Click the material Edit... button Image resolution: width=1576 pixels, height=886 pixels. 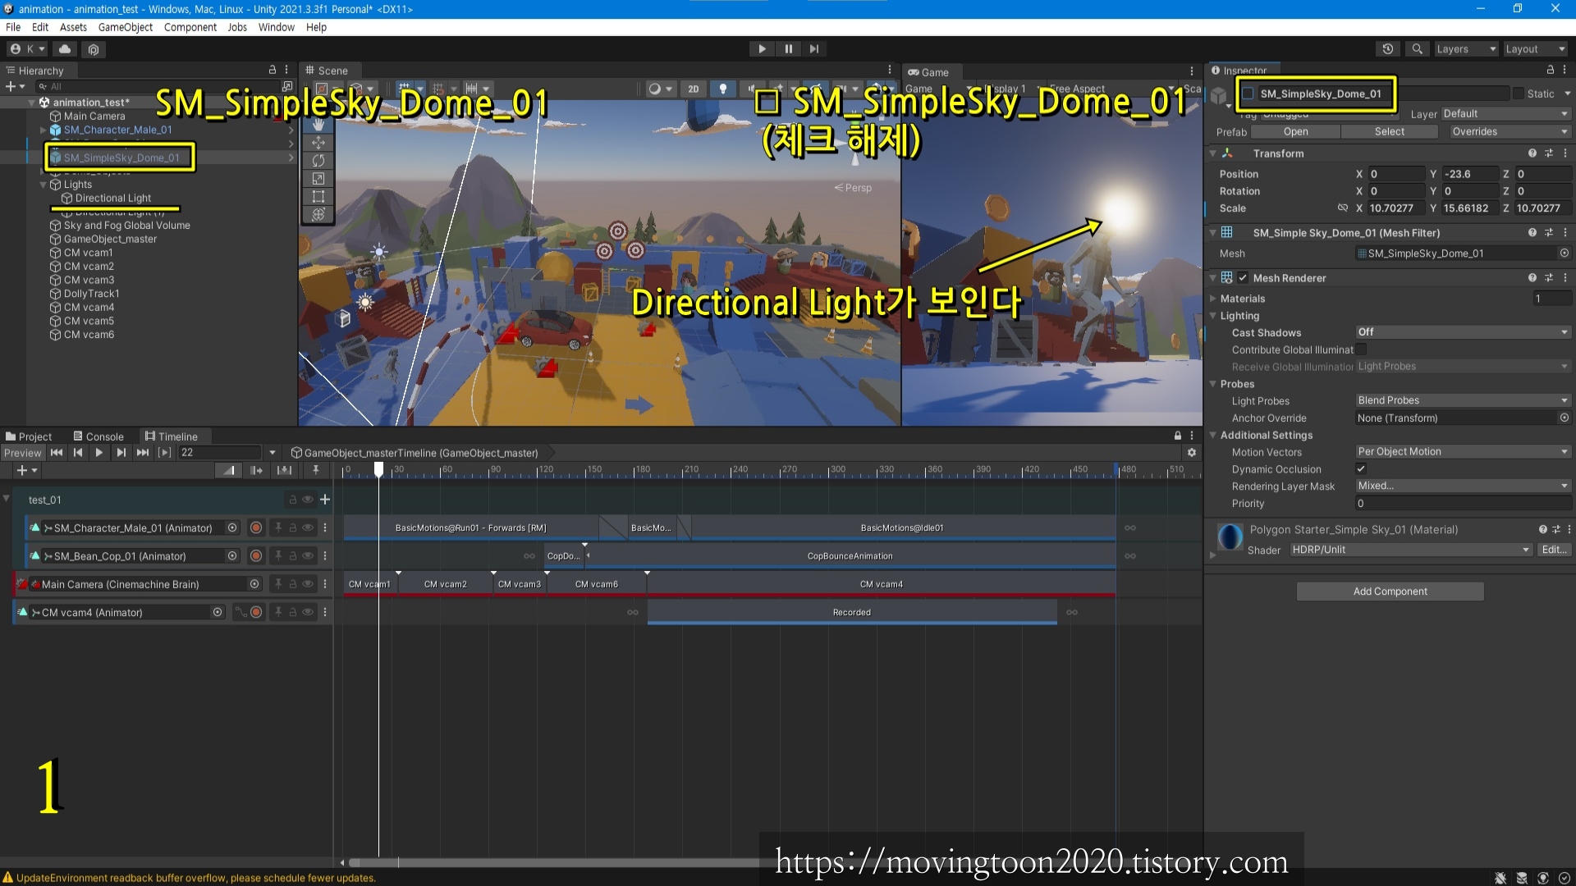coord(1554,550)
